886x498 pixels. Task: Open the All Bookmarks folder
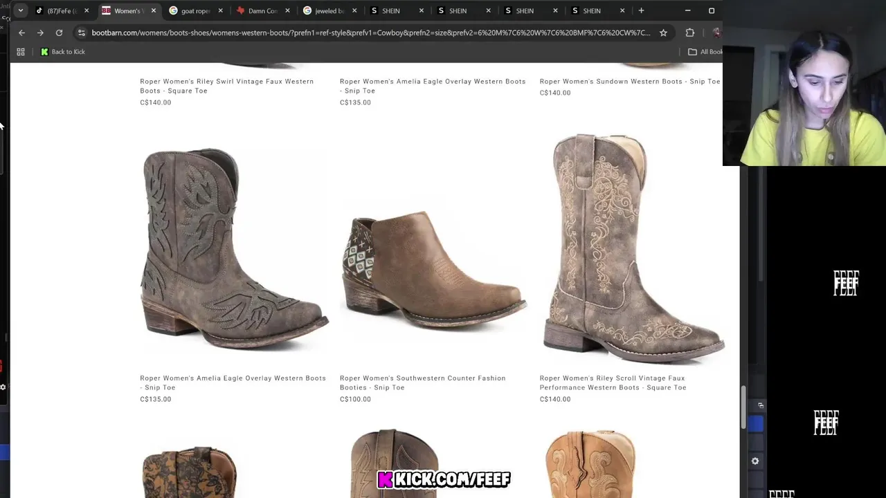tap(705, 52)
